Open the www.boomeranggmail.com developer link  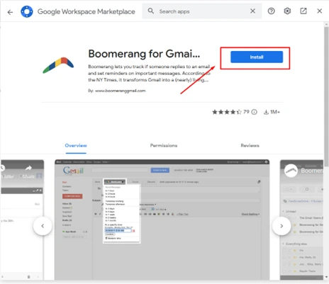click(x=120, y=91)
